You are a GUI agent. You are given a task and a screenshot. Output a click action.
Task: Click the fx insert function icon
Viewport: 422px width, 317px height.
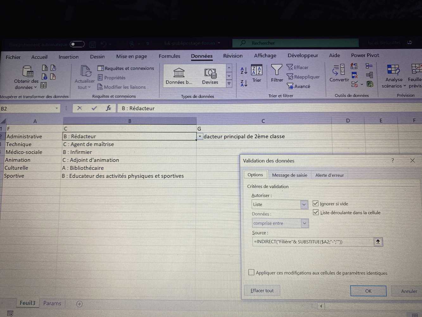click(x=109, y=108)
